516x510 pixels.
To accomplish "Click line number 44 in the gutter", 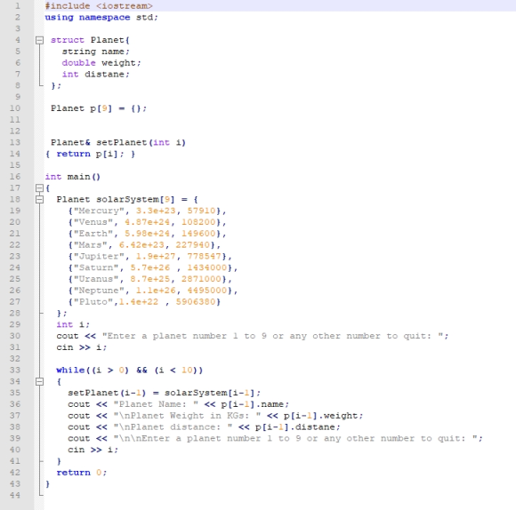I will tap(15, 495).
